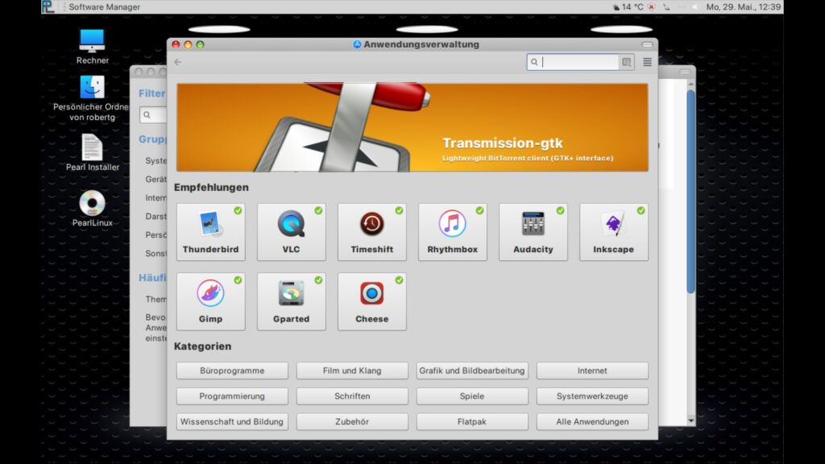Open the Cheese app tile
This screenshot has width=825, height=464.
click(372, 301)
